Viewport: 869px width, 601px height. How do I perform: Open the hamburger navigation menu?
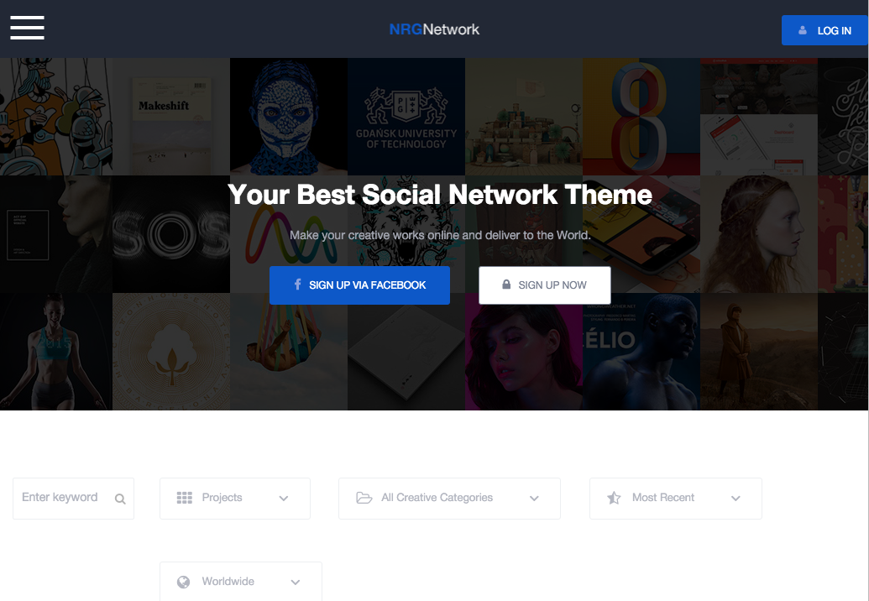point(27,27)
